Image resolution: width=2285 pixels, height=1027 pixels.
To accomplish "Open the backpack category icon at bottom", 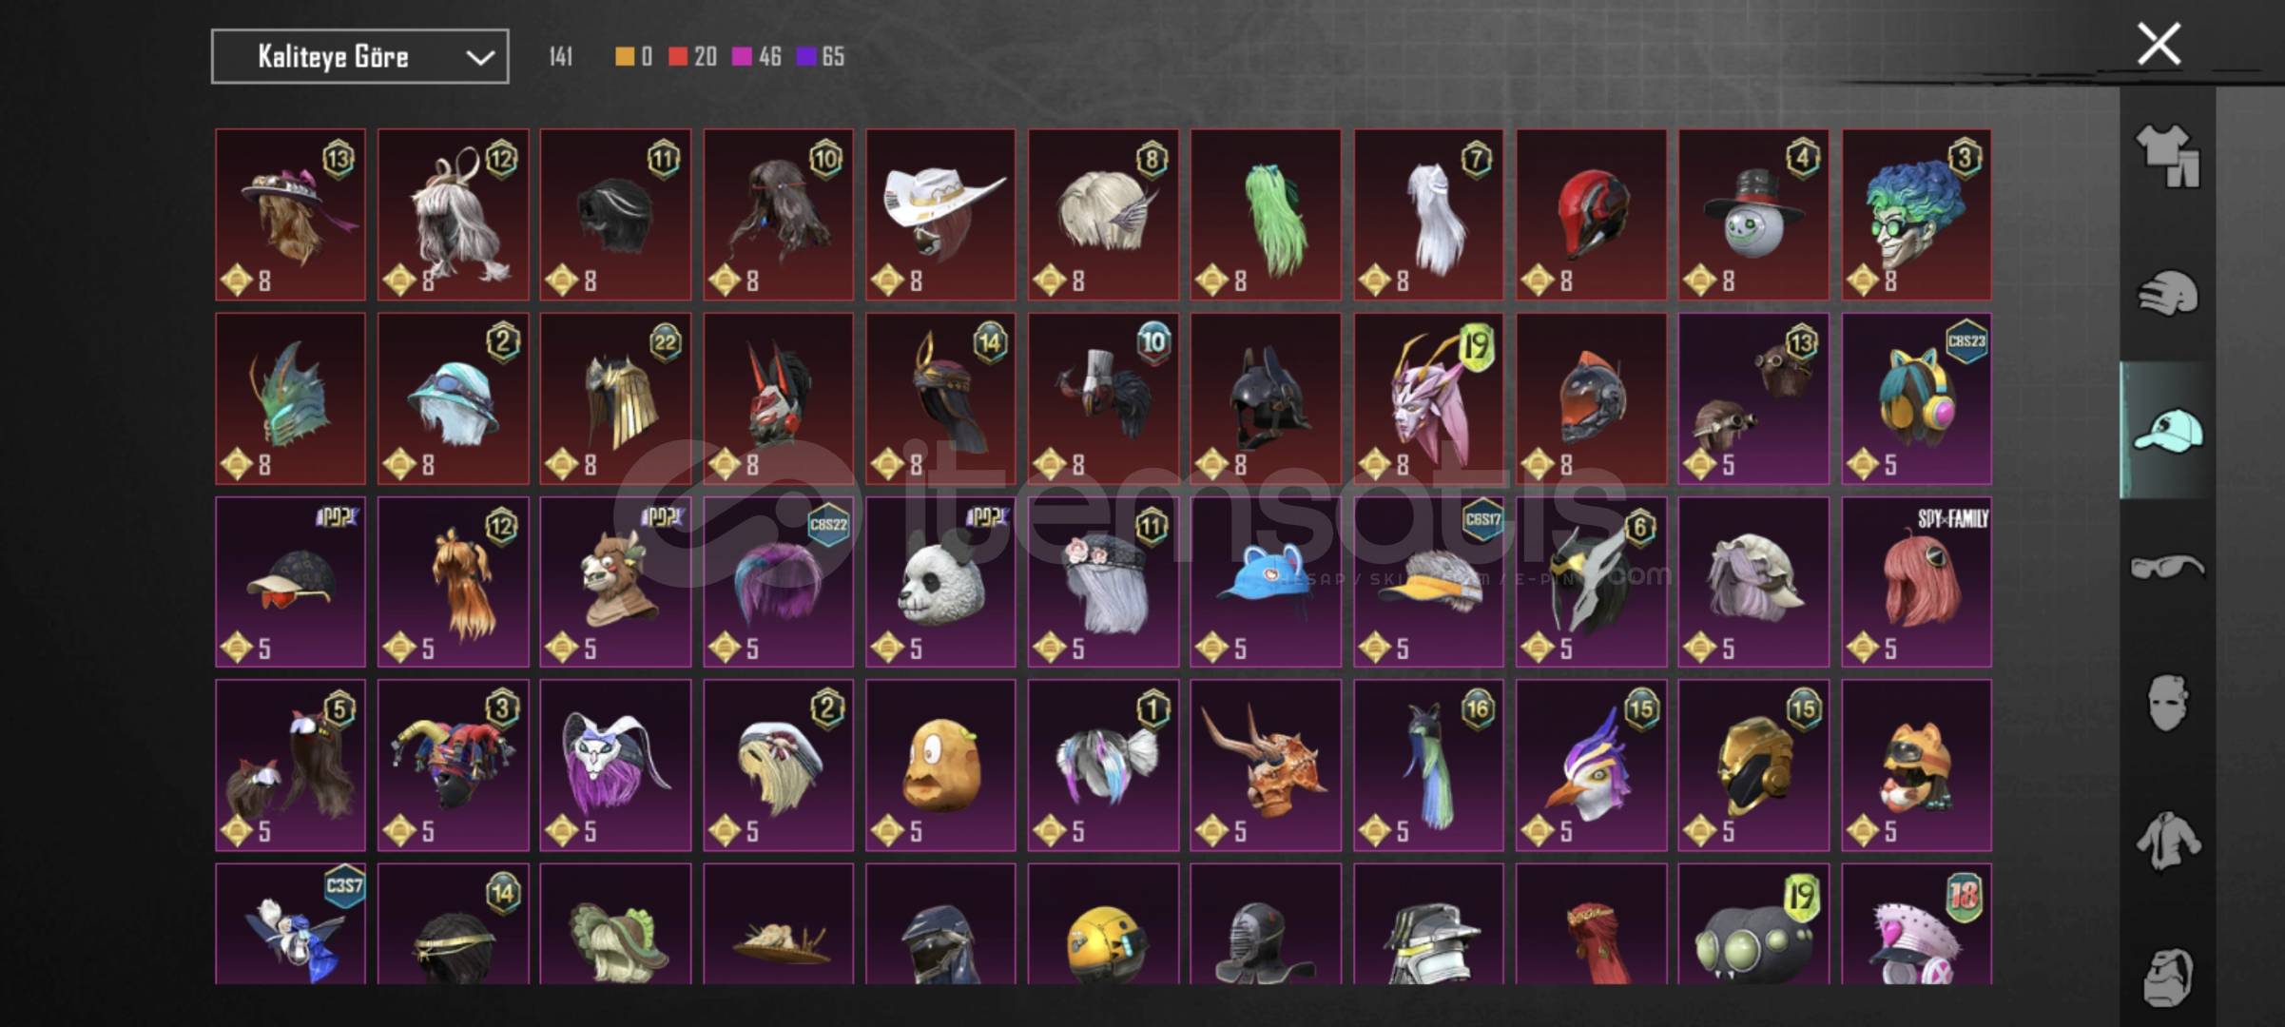I will (2168, 977).
